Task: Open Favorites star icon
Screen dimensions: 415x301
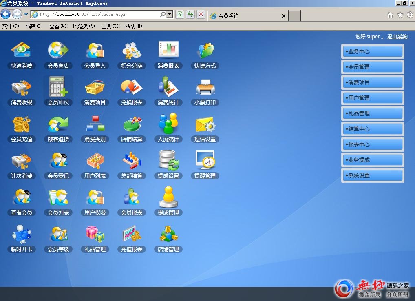Action: pyautogui.click(x=400, y=15)
